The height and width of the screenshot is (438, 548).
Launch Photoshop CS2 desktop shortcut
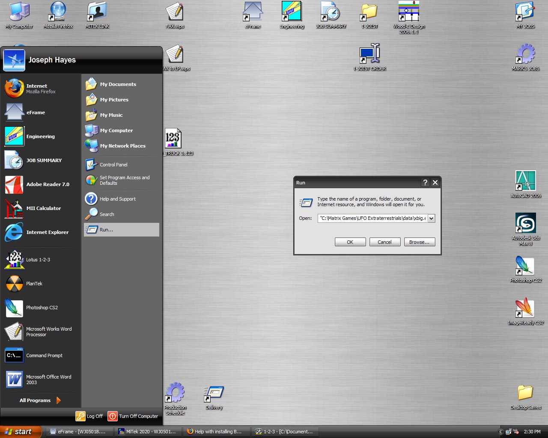(525, 269)
